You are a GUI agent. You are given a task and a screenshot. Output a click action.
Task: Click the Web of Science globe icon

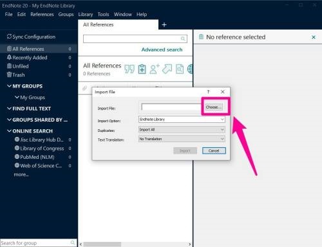coord(17,165)
